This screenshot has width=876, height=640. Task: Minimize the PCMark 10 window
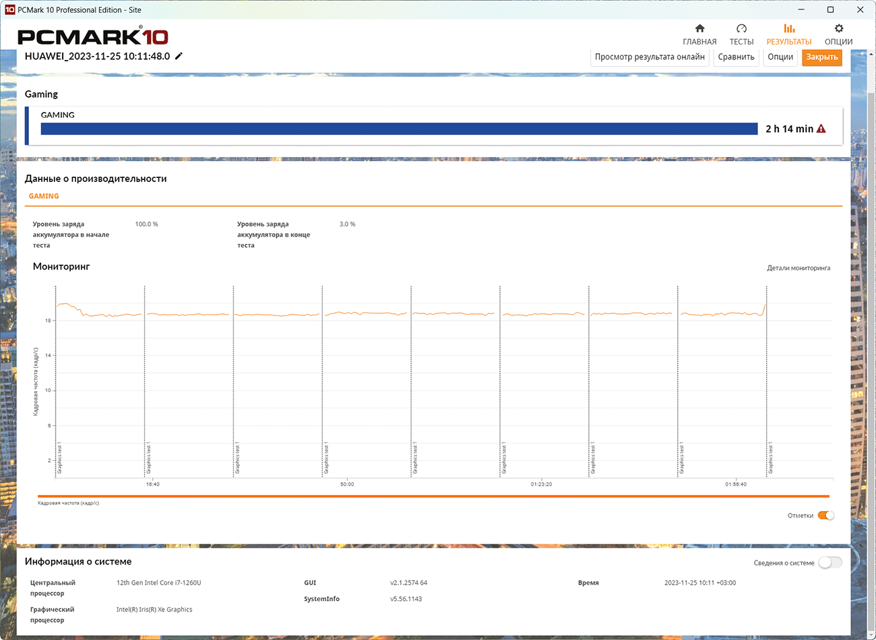(x=801, y=9)
